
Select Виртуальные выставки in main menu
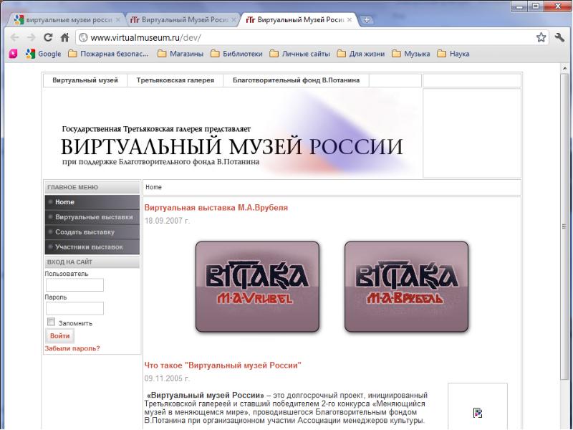tap(94, 217)
